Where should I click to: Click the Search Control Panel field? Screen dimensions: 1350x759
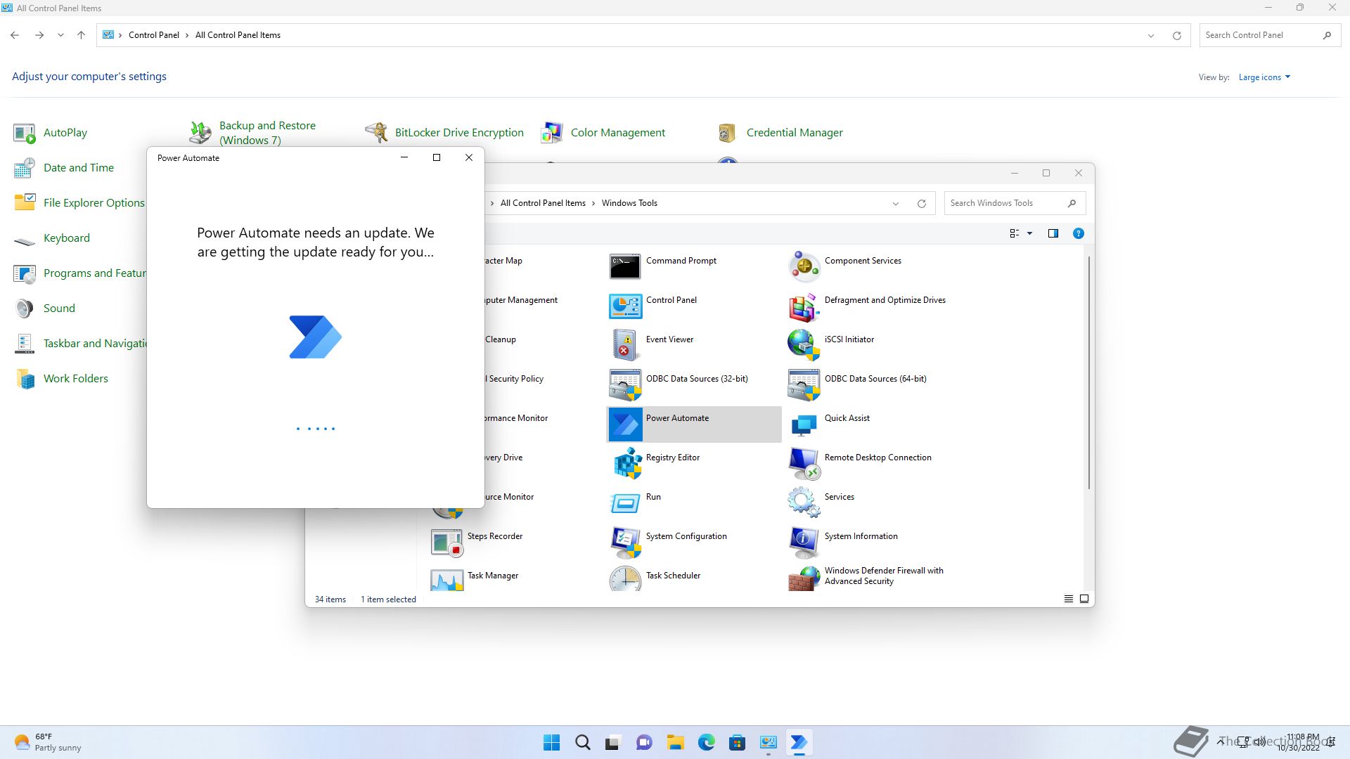[x=1268, y=35]
